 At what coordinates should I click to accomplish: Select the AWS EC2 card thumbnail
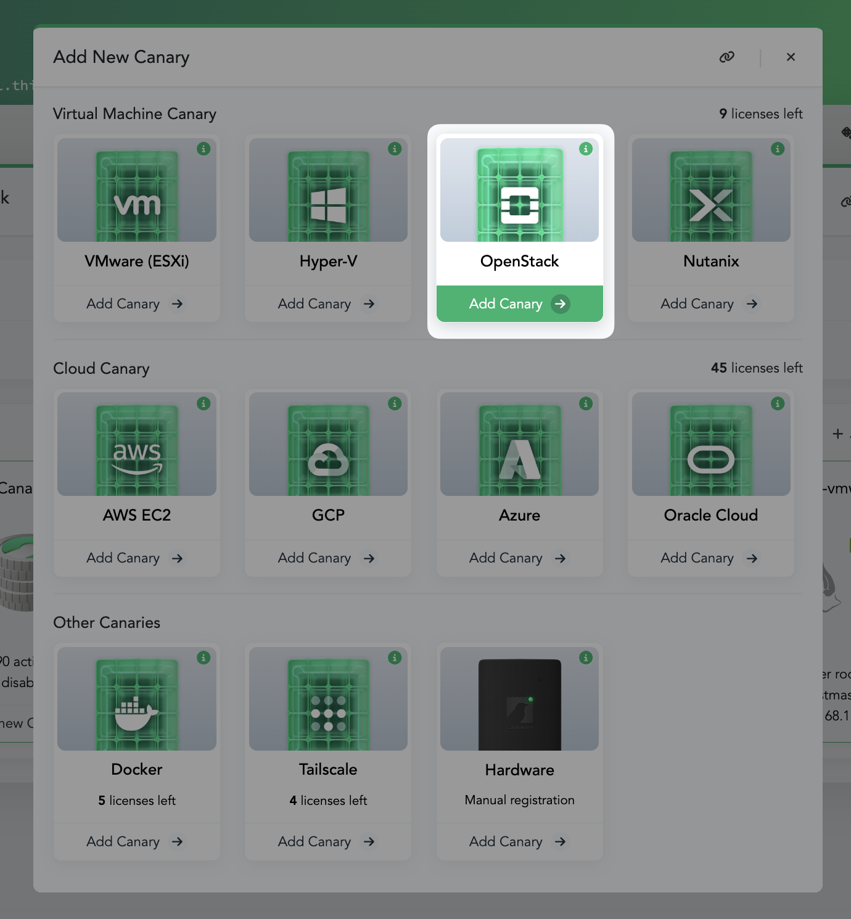click(137, 444)
